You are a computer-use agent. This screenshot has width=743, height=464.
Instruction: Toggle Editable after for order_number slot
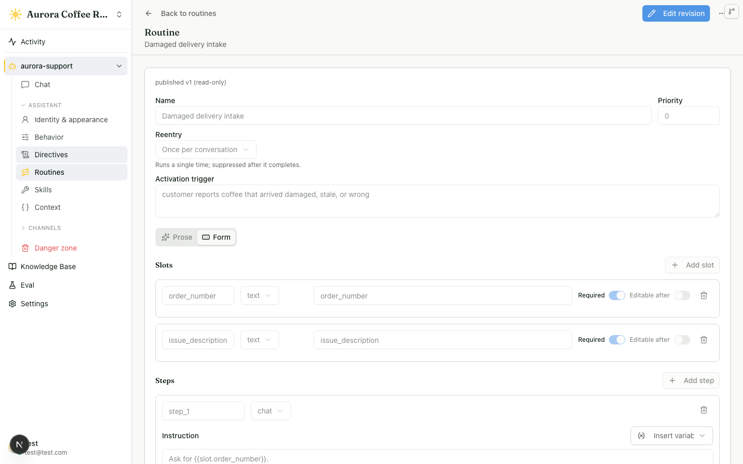point(682,295)
